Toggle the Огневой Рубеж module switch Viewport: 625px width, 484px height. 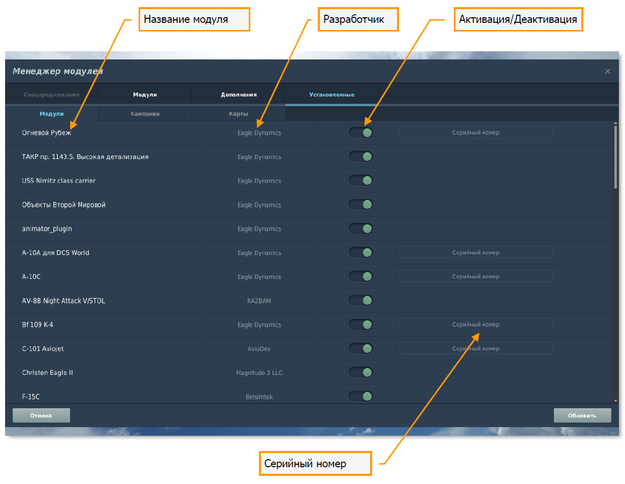[x=361, y=133]
